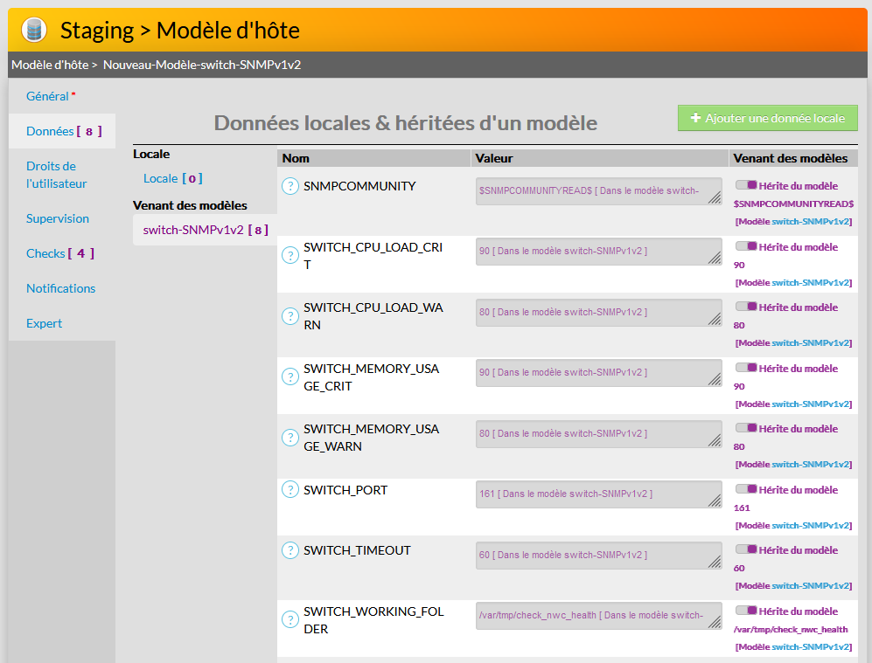This screenshot has width=872, height=663.
Task: Open the Notifications tab
Action: pos(60,288)
